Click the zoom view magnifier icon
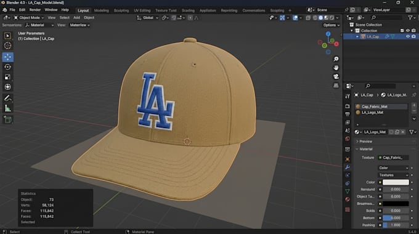The width and height of the screenshot is (419, 234). click(x=336, y=58)
